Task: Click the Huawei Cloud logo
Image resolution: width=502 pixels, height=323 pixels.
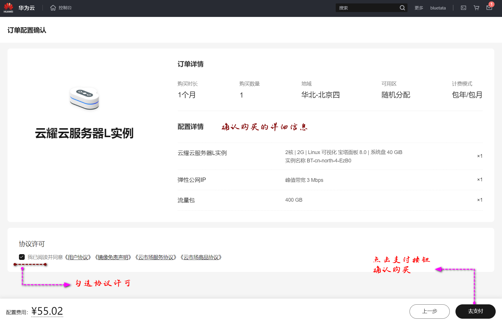Action: [8, 8]
